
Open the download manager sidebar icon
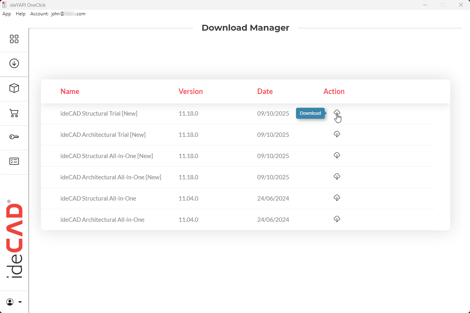[14, 63]
